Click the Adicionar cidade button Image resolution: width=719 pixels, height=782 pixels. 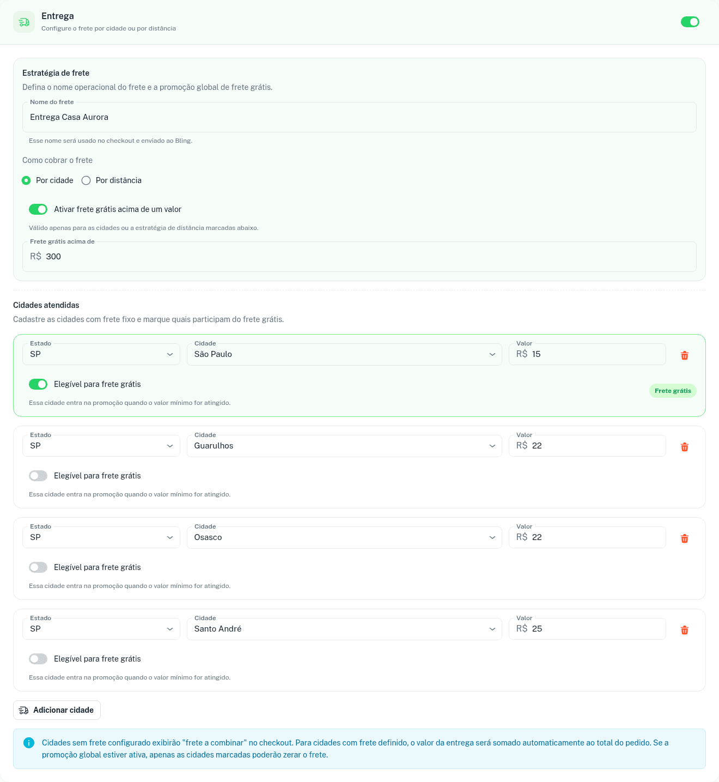(57, 710)
